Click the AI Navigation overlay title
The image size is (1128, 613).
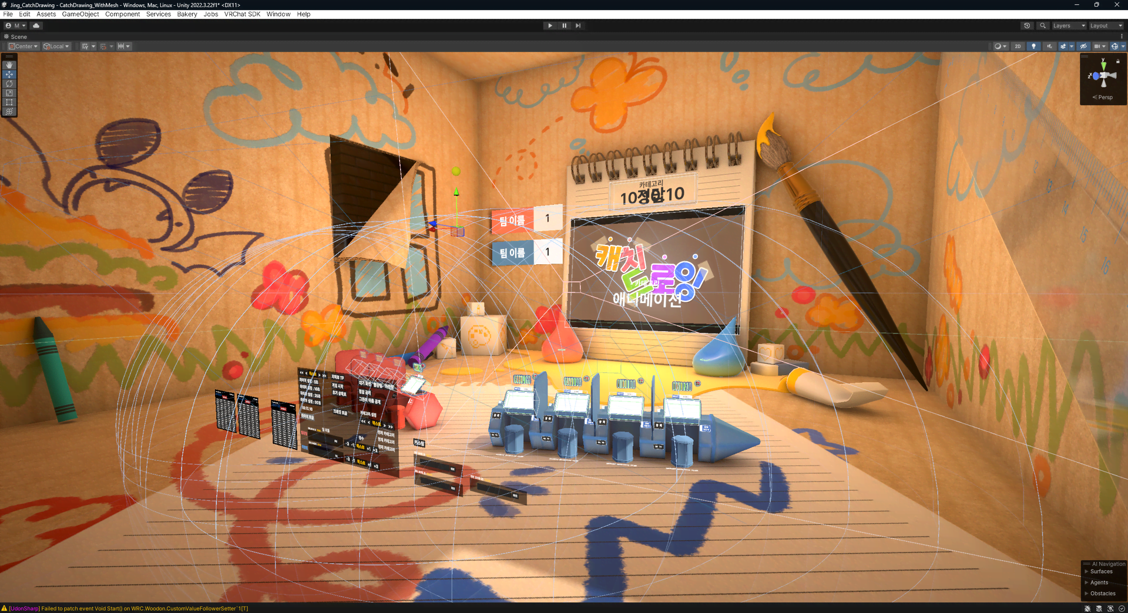pos(1109,564)
